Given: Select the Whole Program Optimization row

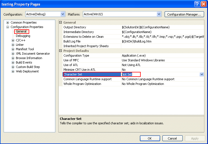Looking at the screenshot, I should pyautogui.click(x=133, y=84).
